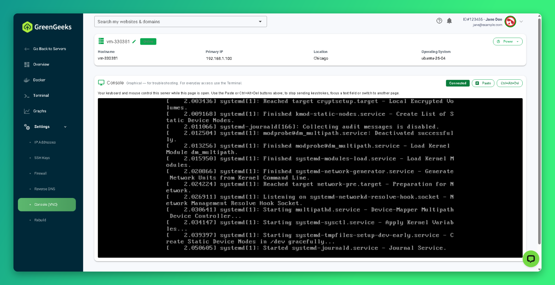The width and height of the screenshot is (555, 285).
Task: Go to SSH Keys
Action: click(42, 158)
